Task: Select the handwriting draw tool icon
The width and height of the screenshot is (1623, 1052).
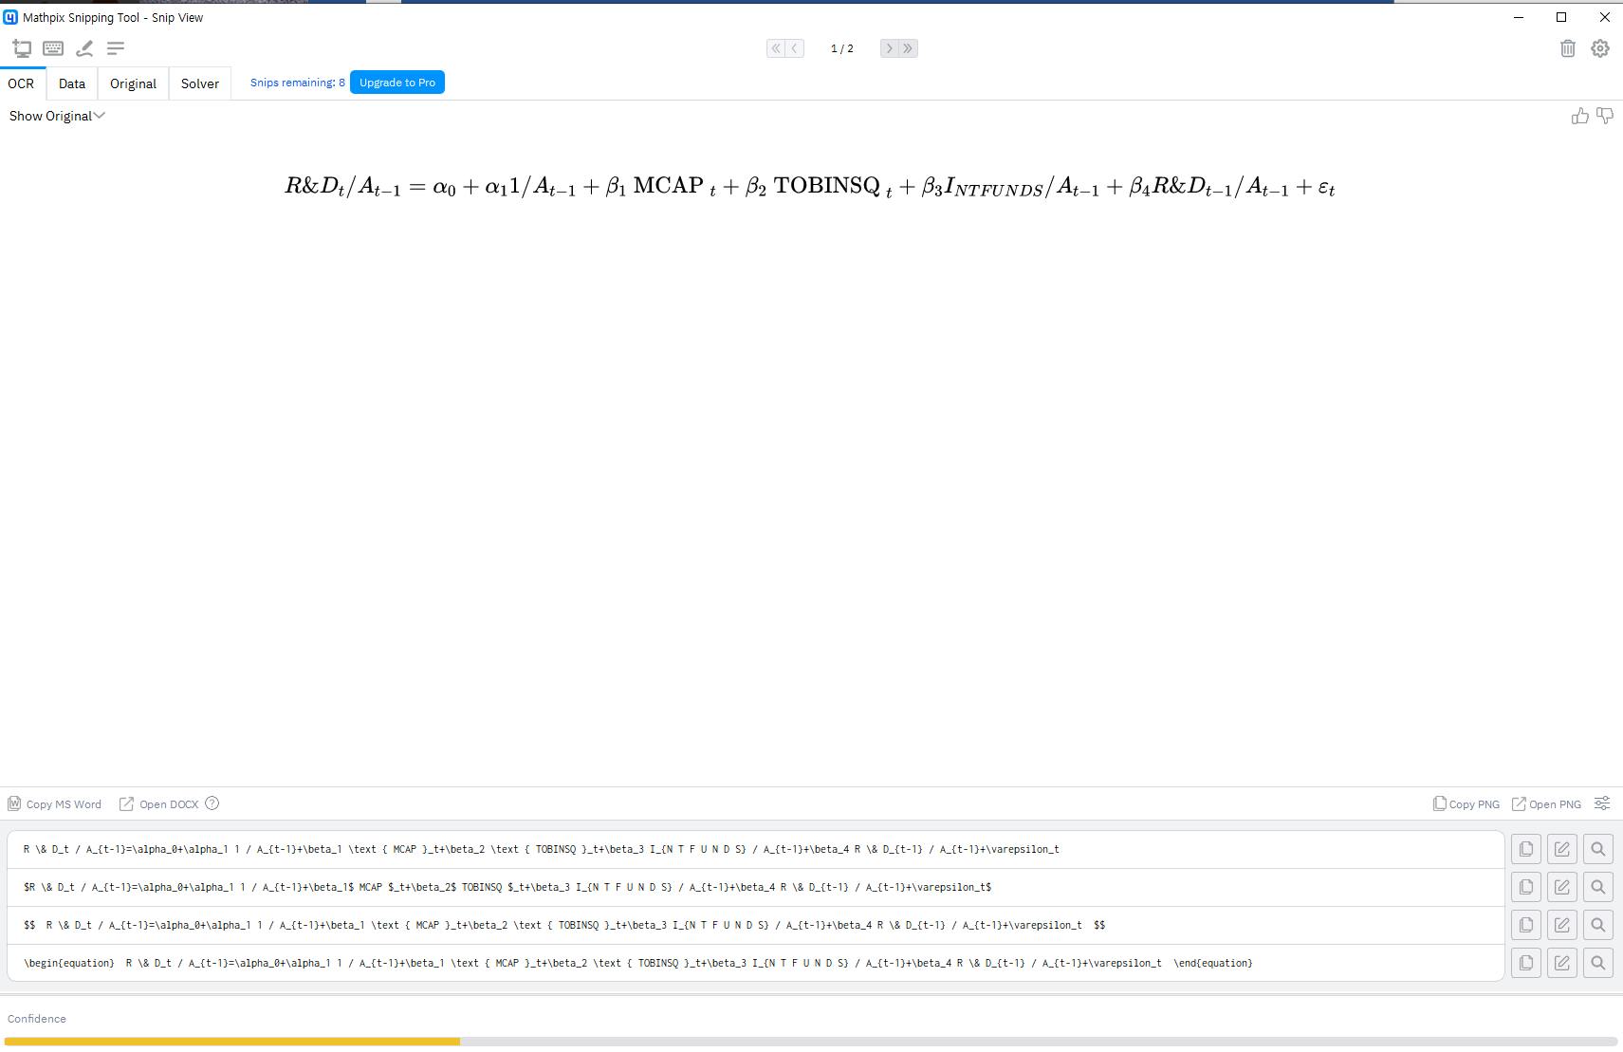Action: tap(84, 48)
